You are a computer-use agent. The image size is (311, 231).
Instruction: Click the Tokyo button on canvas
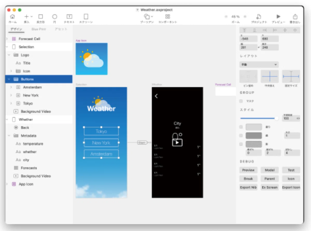101,131
